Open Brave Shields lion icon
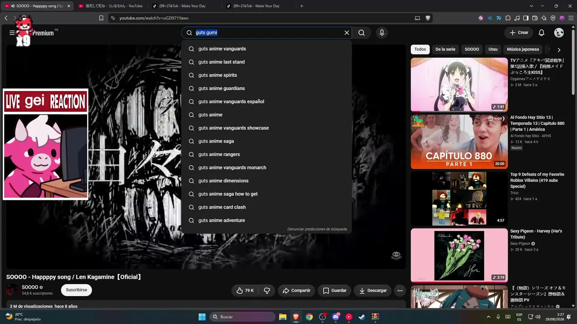The width and height of the screenshot is (577, 324). pos(428,18)
